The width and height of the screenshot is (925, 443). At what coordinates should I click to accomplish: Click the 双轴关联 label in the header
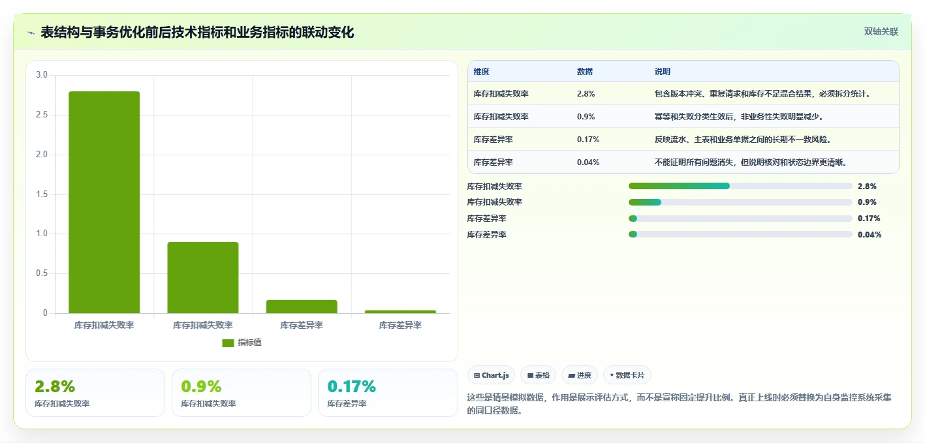881,31
